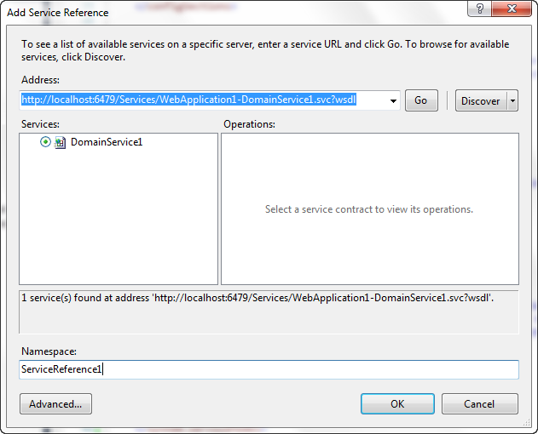
Task: Expand the Discover button dropdown arrow
Action: tap(512, 100)
